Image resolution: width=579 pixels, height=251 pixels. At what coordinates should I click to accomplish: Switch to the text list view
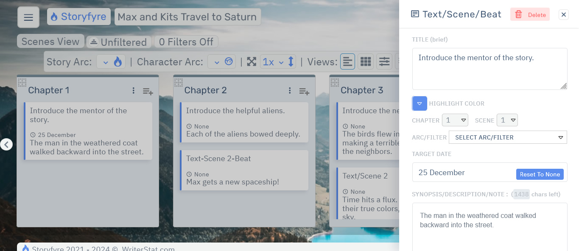tap(347, 62)
